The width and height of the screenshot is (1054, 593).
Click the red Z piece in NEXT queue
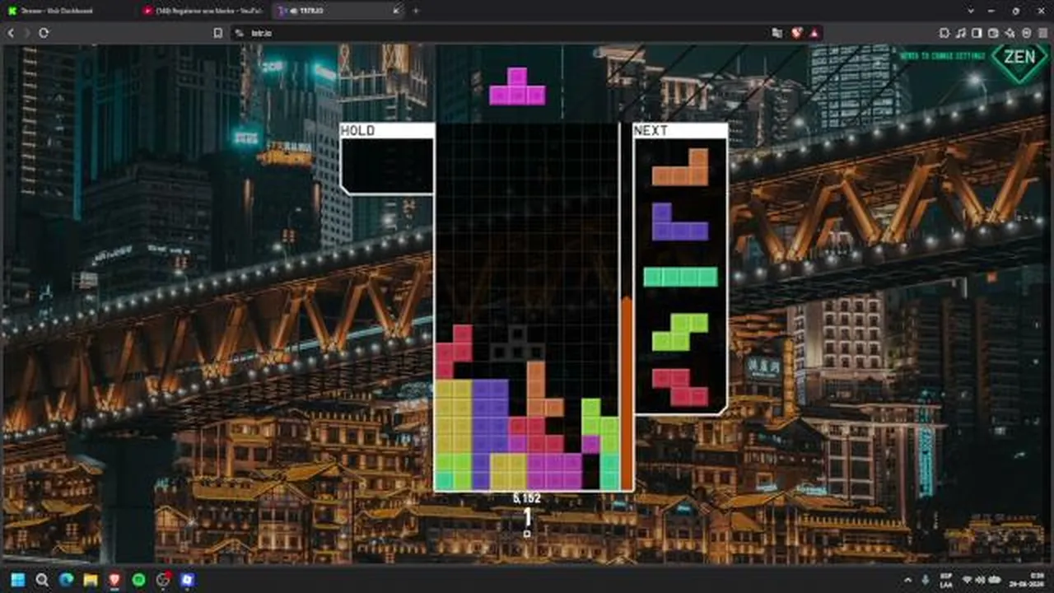[680, 387]
